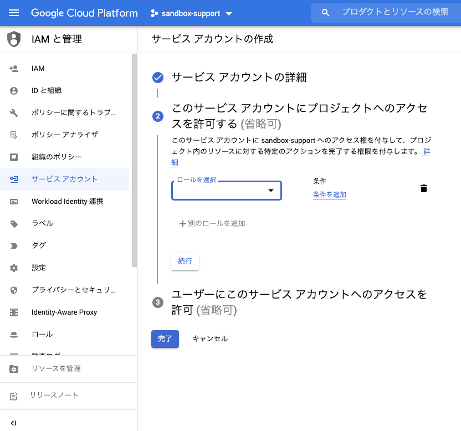Screen dimensions: 461x431
Task: Go to Workload Identity 連携 page
Action: tap(67, 202)
